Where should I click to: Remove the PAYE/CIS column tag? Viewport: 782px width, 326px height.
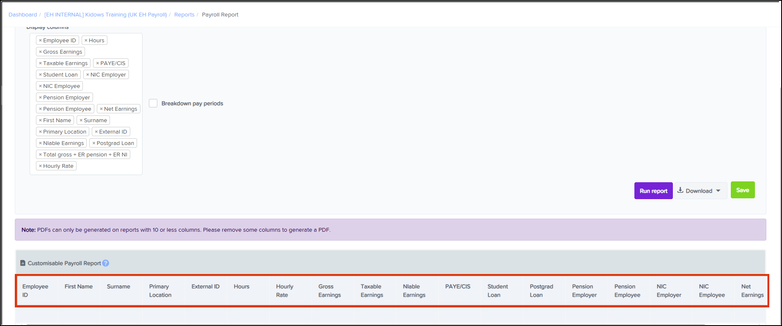coord(97,63)
